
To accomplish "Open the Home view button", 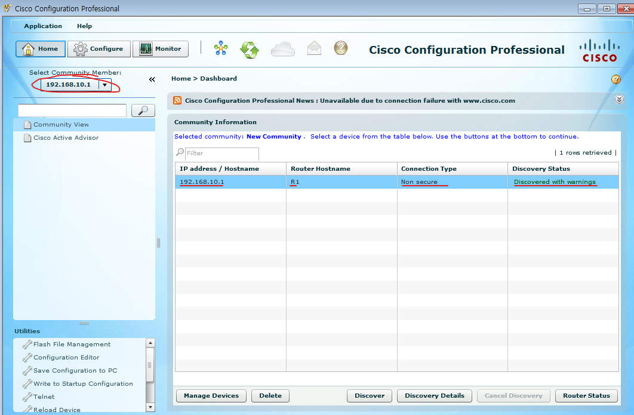I will (x=41, y=49).
